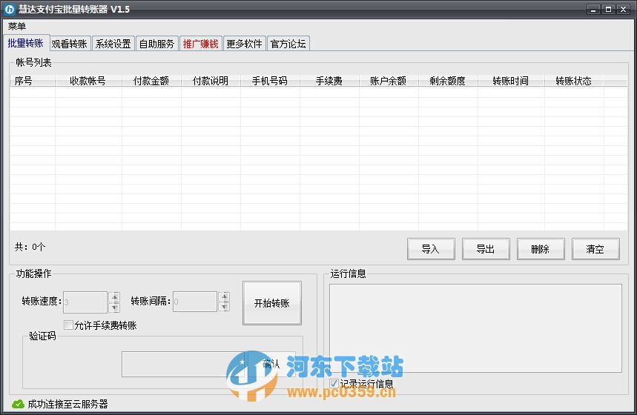This screenshot has height=415, width=637.
Task: Switch to the 批量转账 tab
Action: 26,43
